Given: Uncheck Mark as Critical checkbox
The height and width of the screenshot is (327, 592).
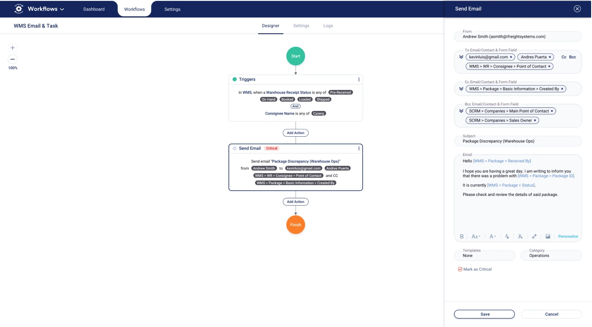Looking at the screenshot, I should (x=460, y=269).
